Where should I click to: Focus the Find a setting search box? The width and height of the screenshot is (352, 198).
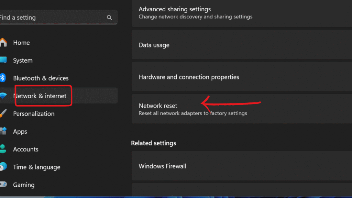[58, 17]
